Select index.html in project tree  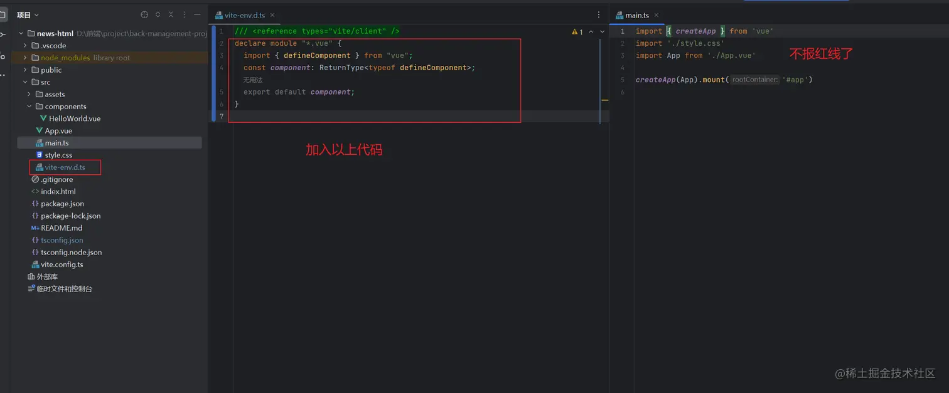tap(58, 191)
